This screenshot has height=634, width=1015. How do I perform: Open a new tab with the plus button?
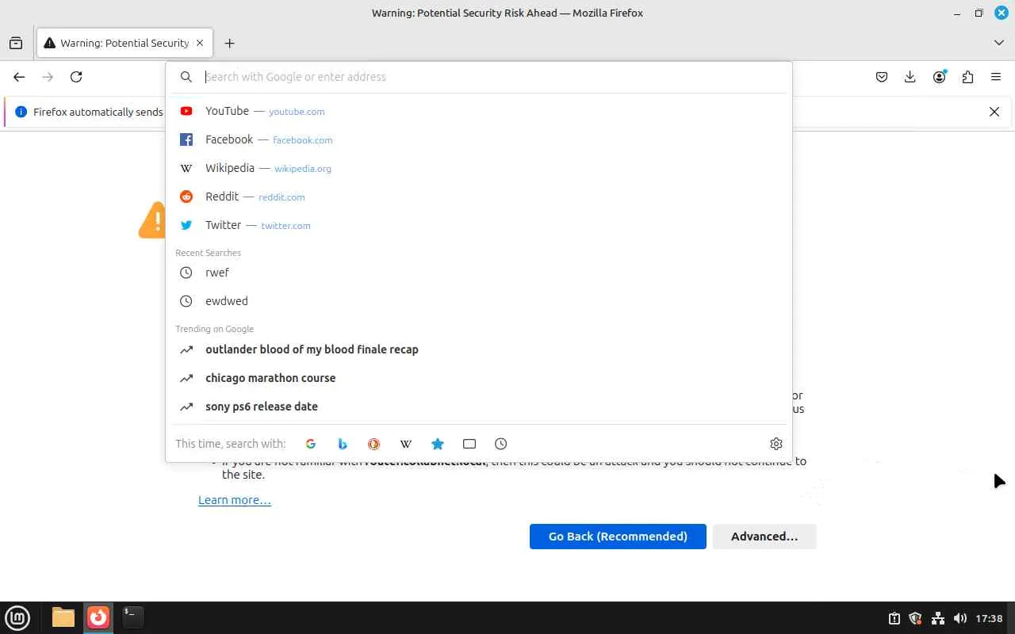pos(229,43)
